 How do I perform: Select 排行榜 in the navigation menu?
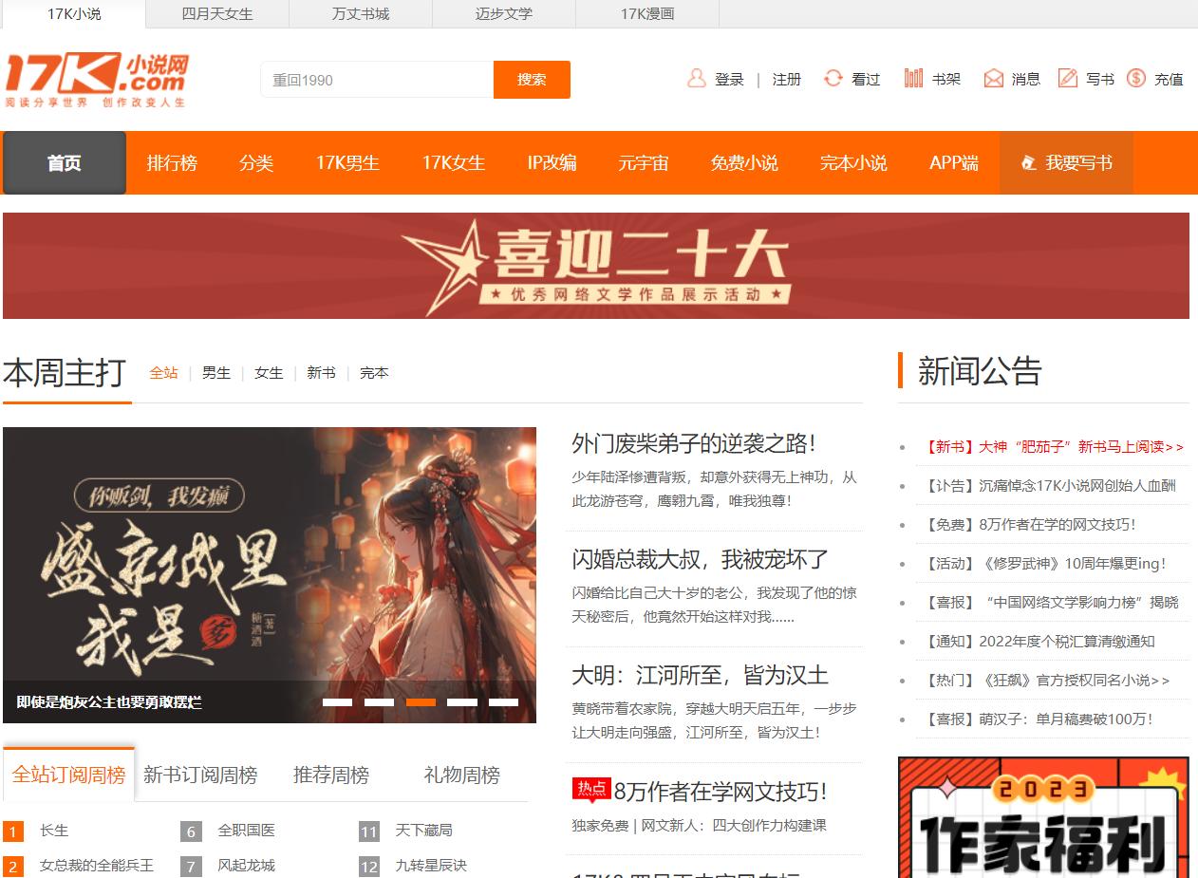(x=172, y=163)
